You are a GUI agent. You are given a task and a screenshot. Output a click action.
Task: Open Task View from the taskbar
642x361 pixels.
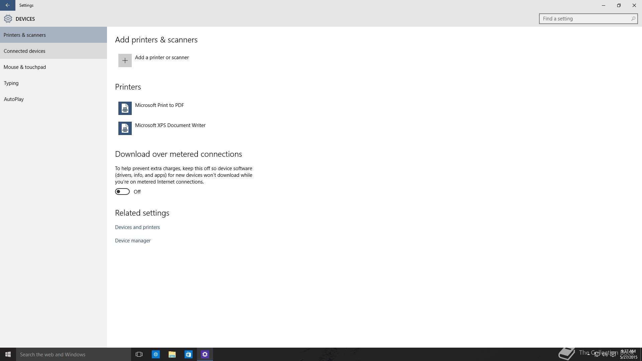[x=139, y=354]
